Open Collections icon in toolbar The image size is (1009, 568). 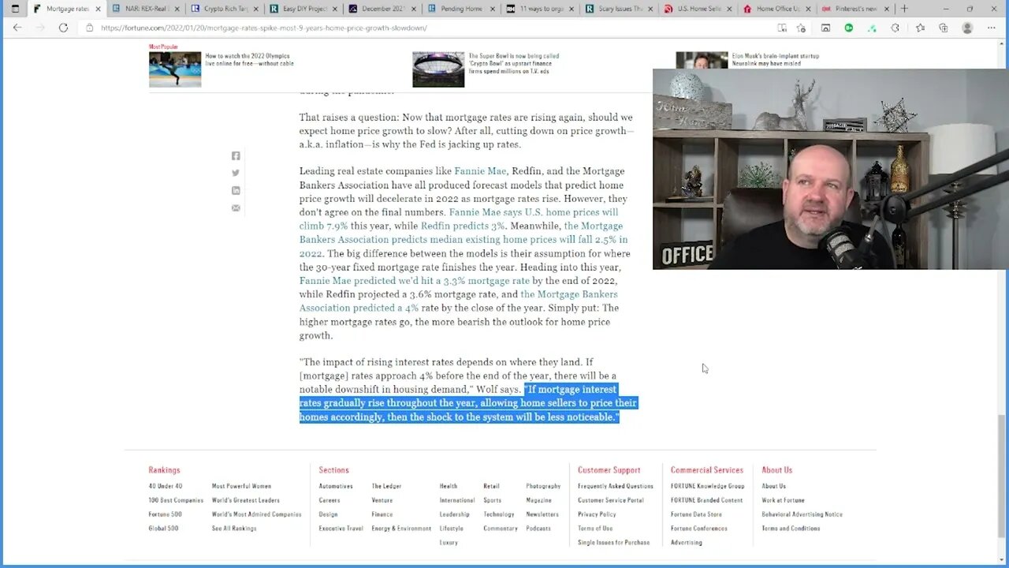pos(944,28)
